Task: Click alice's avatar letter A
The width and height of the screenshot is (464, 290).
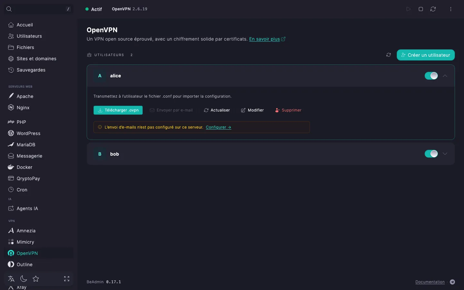Action: click(x=100, y=76)
